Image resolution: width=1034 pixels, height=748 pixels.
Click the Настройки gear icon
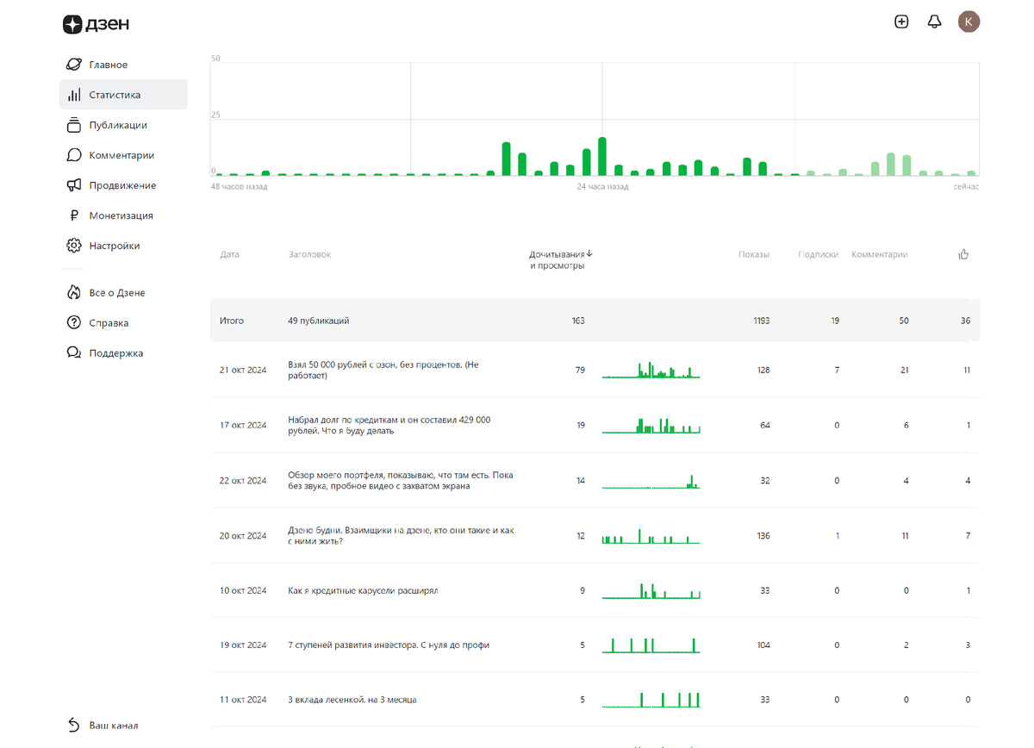pos(74,246)
